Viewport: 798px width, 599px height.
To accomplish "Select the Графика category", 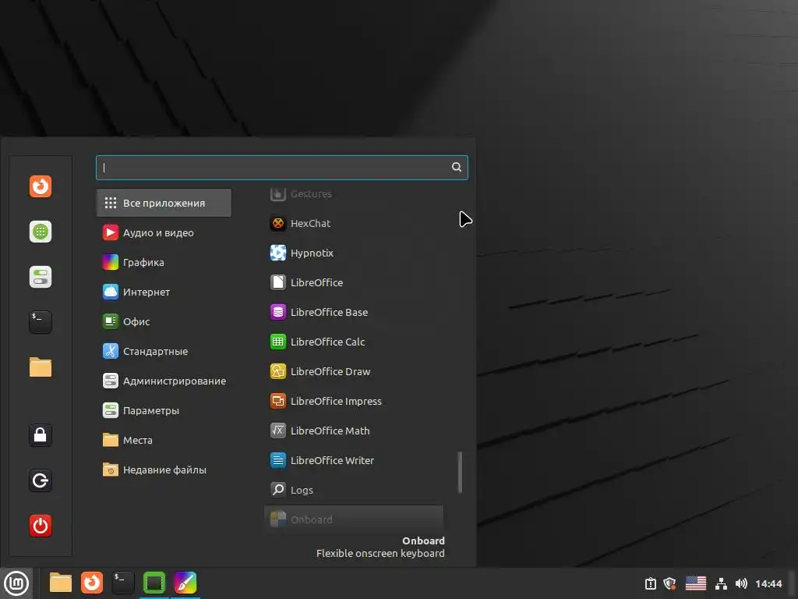I will (x=164, y=262).
